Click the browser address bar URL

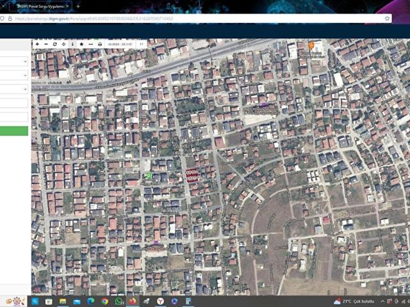[x=94, y=19]
